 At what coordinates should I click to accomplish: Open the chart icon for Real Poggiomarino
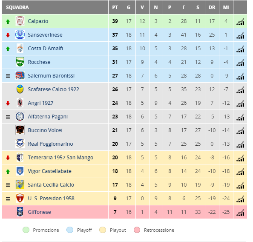point(240,144)
